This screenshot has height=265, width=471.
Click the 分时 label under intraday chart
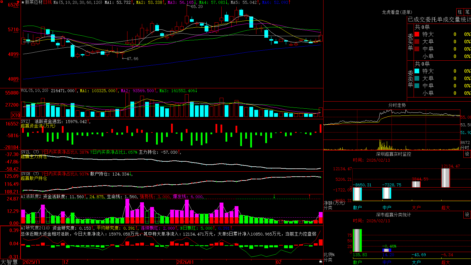(x=465, y=148)
